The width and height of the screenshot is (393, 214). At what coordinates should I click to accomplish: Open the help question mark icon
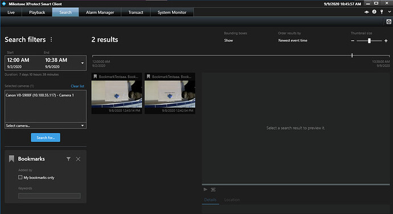pos(374,12)
